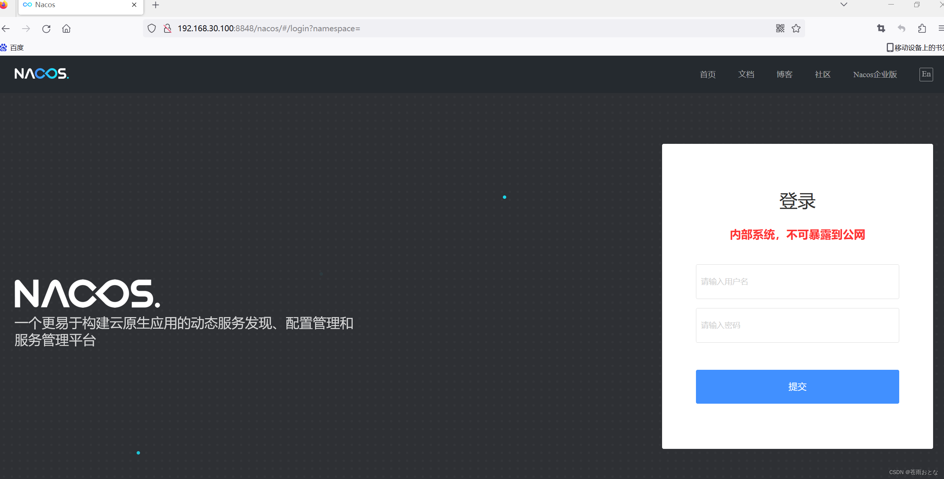This screenshot has width=944, height=479.
Task: Click the browser back arrow
Action: click(x=6, y=29)
